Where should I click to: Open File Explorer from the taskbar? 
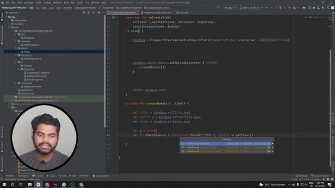[30, 184]
